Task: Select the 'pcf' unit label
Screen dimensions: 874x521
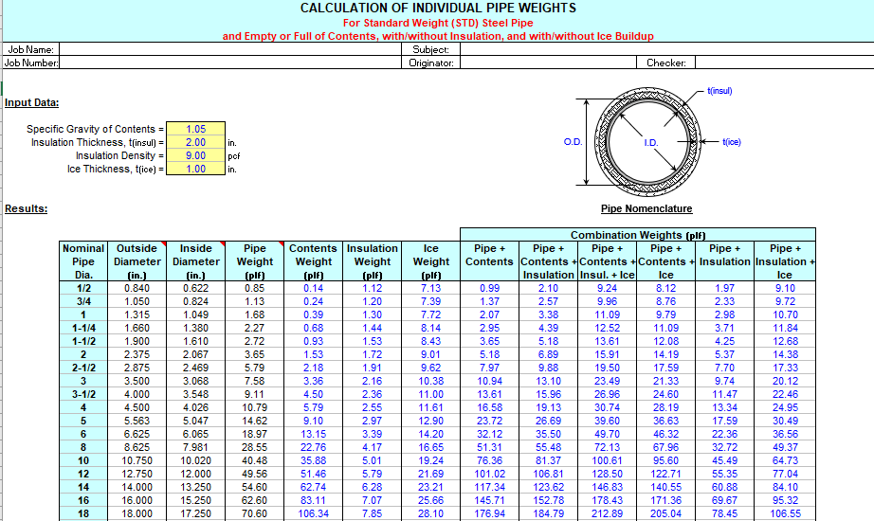Action: pos(234,156)
